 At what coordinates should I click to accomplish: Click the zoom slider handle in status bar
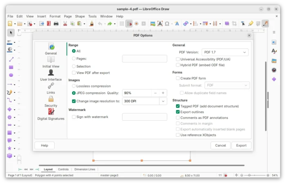click(x=249, y=175)
